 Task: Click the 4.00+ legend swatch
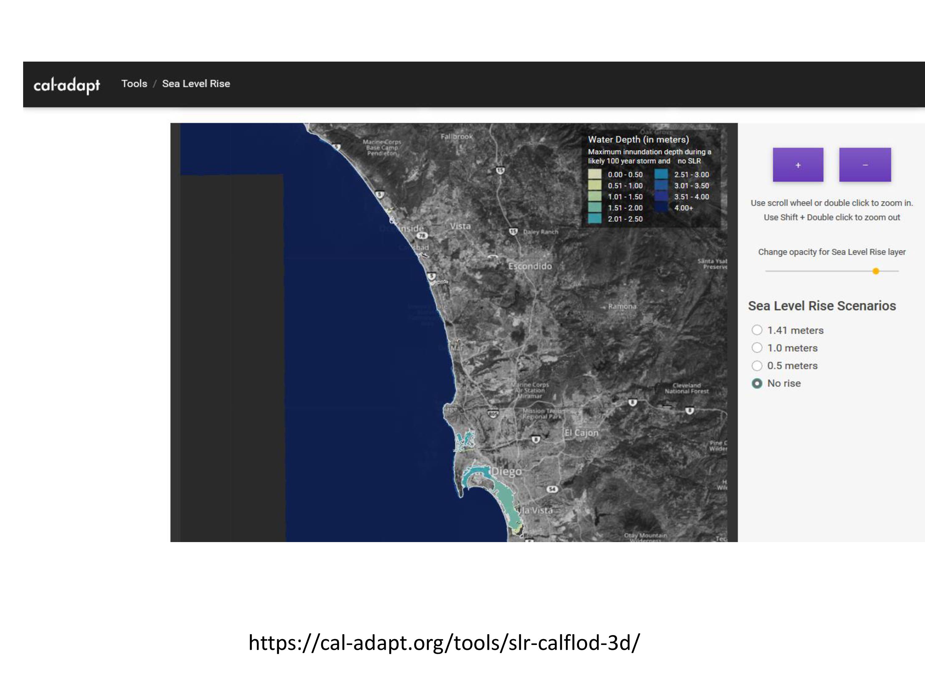[x=661, y=207]
